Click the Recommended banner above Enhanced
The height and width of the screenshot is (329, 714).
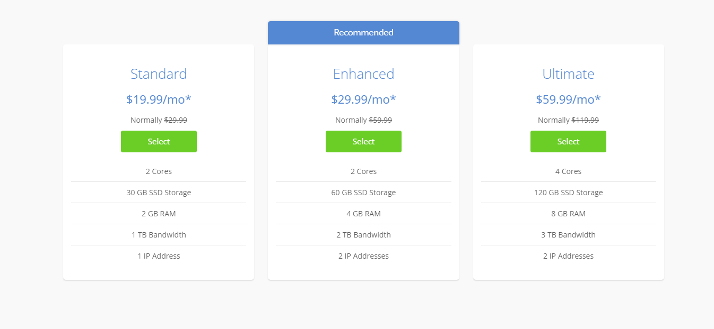(363, 33)
